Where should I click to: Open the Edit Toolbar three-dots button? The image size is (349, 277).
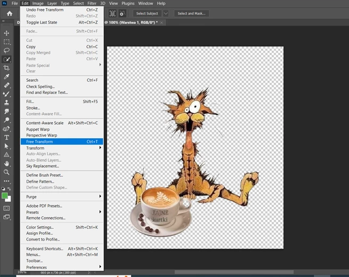tap(6, 181)
